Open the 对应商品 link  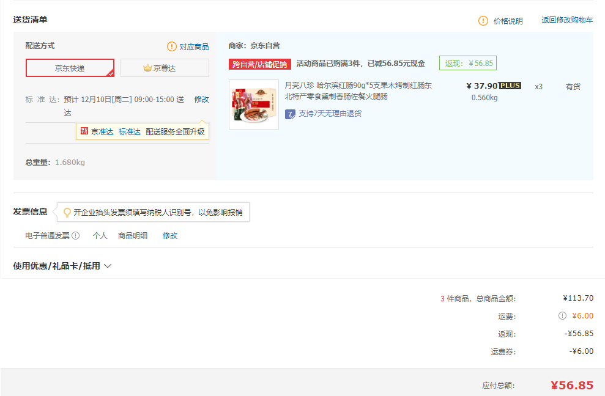pos(194,46)
